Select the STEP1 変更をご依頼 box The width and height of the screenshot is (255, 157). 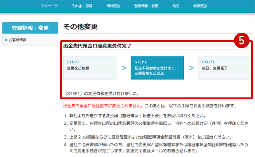tap(90, 68)
